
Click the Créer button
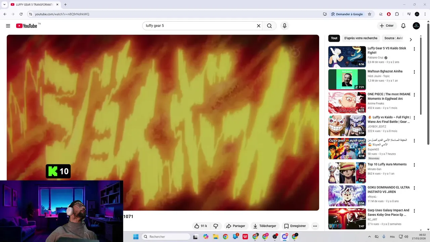tap(387, 26)
